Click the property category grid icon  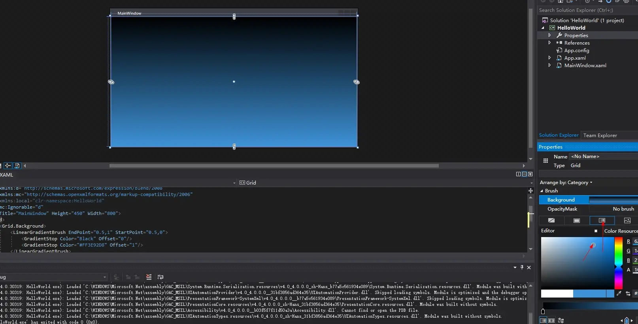click(546, 161)
